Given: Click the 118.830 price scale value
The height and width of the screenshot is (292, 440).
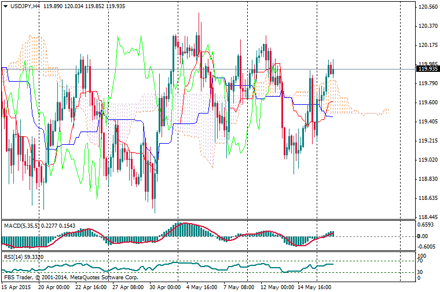Looking at the screenshot, I should pos(428,179).
